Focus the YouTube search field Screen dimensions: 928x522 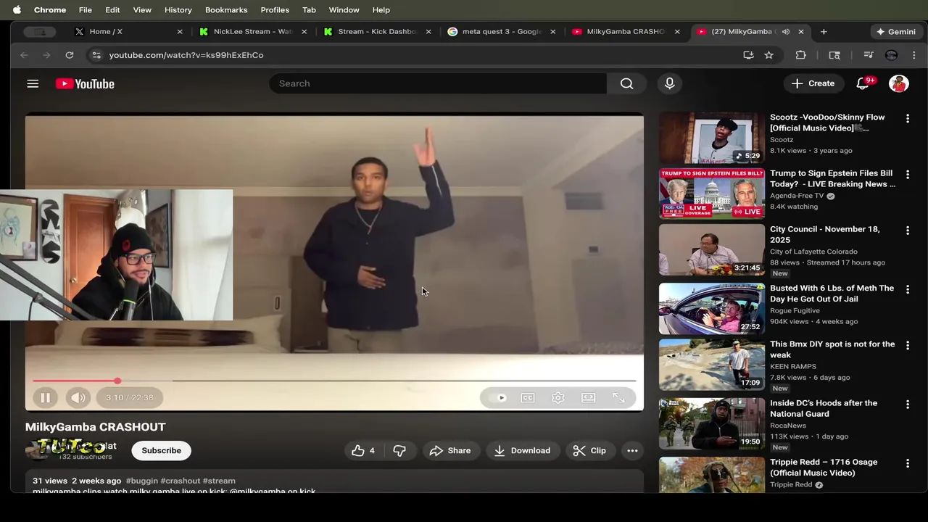tap(438, 83)
